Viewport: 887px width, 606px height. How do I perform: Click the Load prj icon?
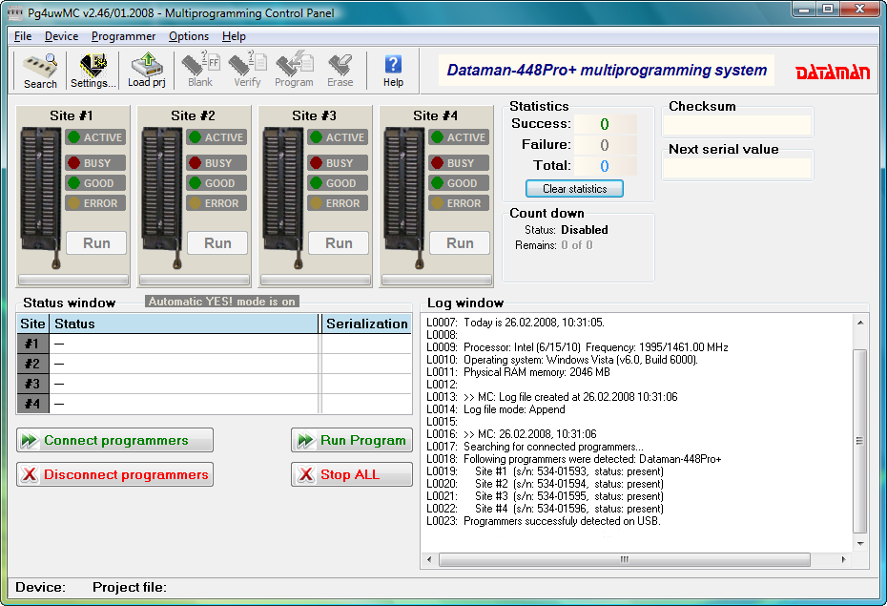point(146,70)
